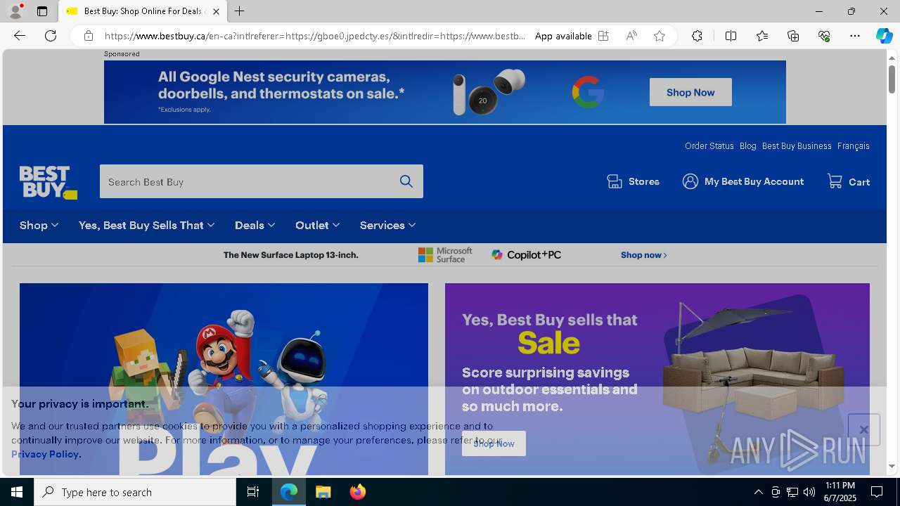900x506 pixels.
Task: Click the search magnifier icon
Action: click(406, 181)
